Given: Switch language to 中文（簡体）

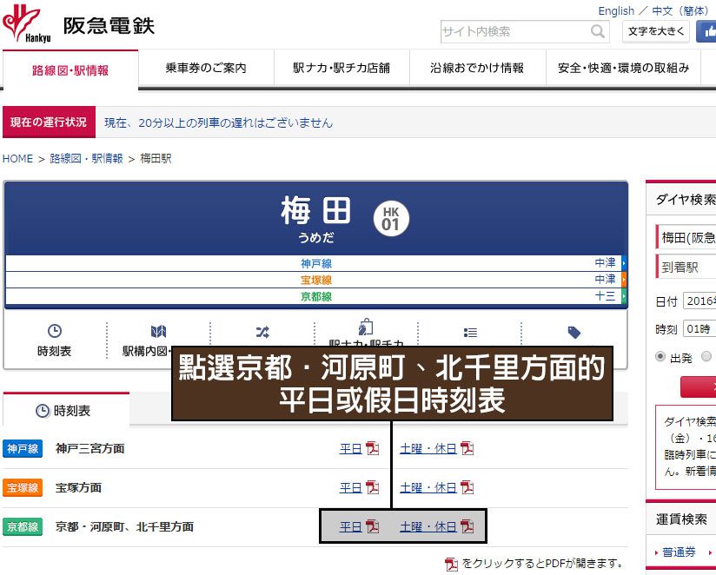Looking at the screenshot, I should [680, 11].
